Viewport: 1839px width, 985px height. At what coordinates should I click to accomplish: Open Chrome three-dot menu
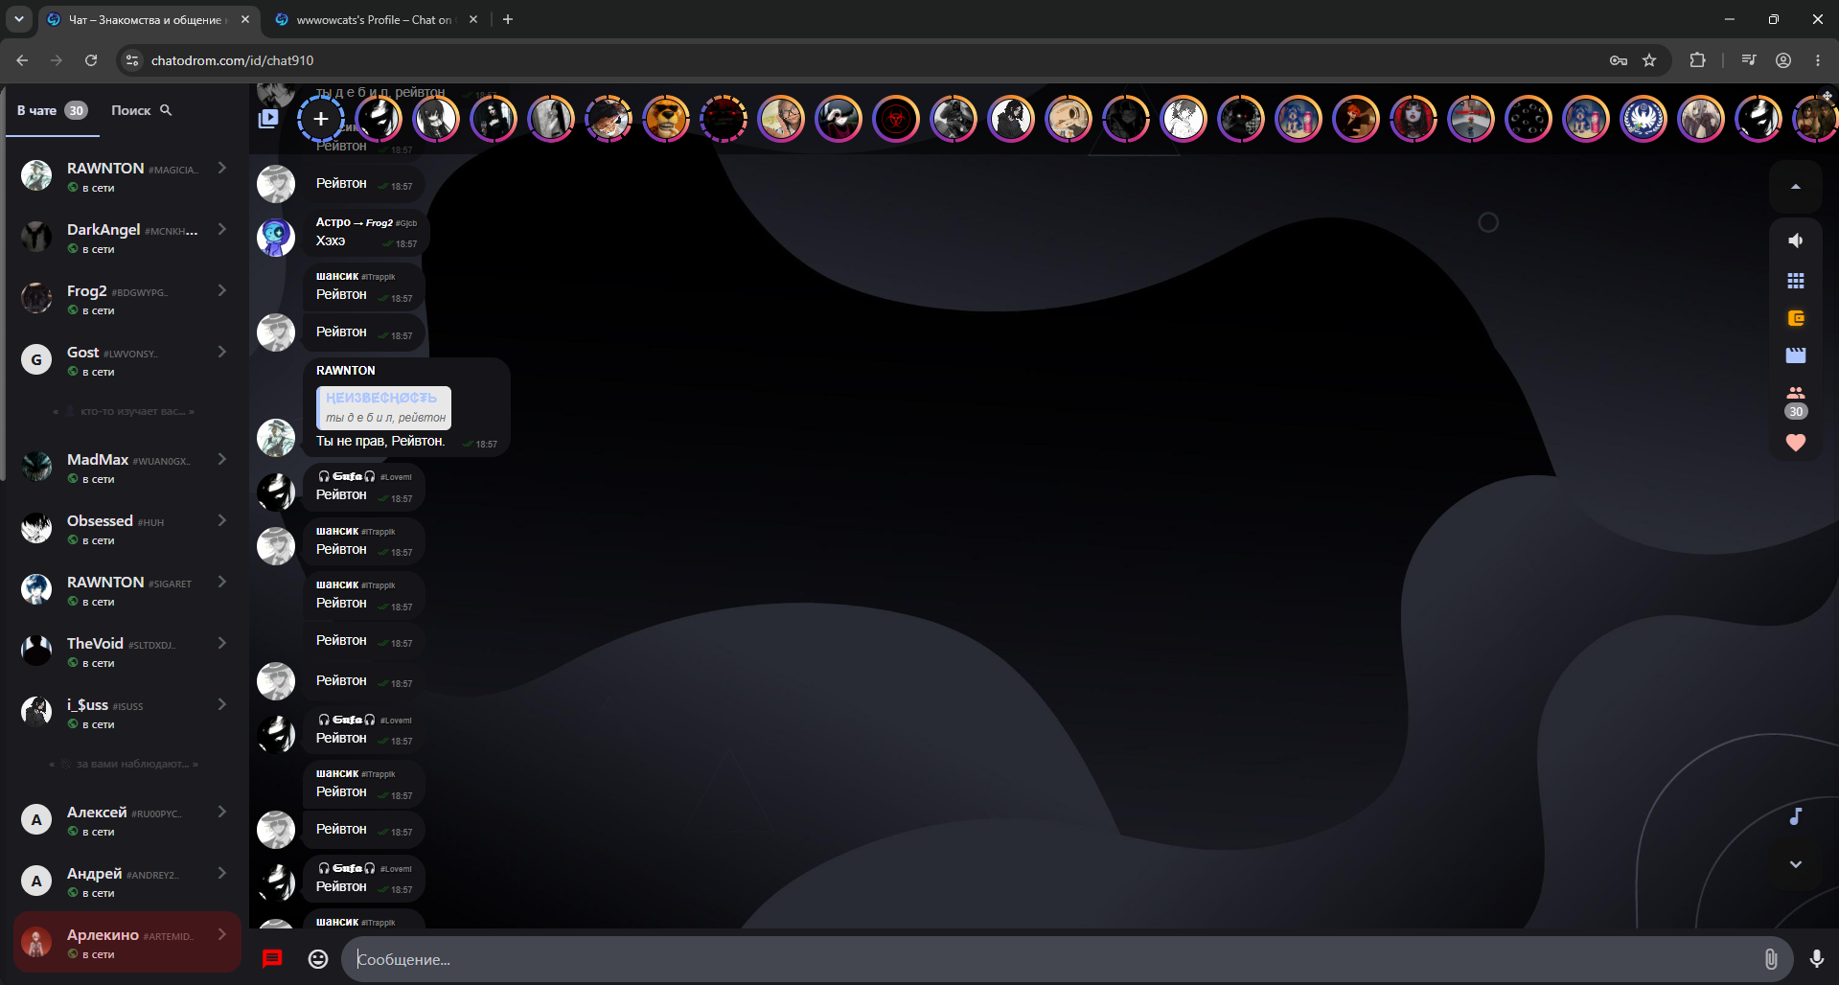tap(1818, 60)
